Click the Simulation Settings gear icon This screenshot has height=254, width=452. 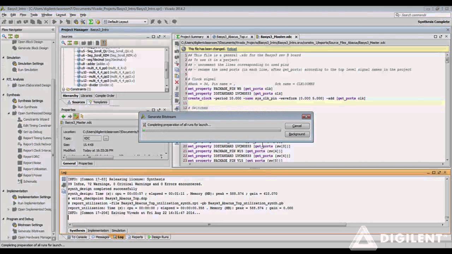[x=14, y=64]
